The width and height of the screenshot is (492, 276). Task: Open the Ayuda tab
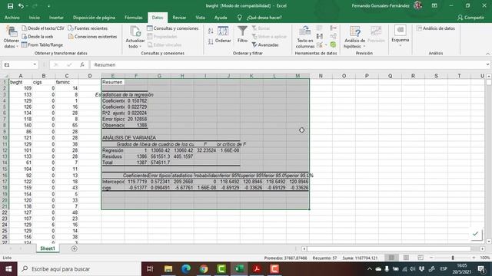[x=221, y=18]
